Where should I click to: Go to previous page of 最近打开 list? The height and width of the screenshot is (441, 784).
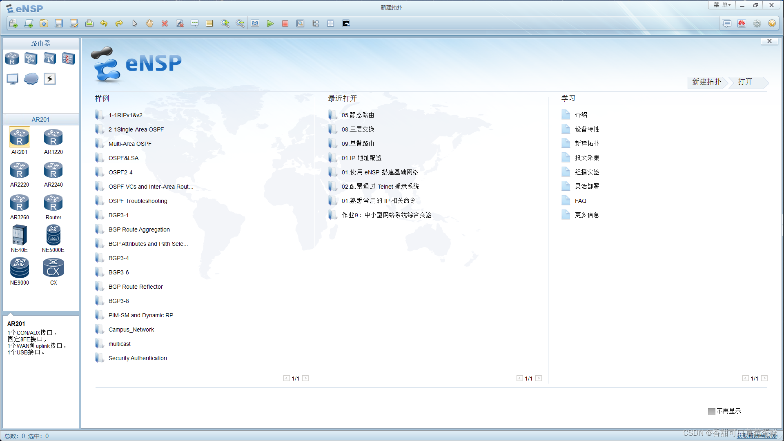pos(519,379)
